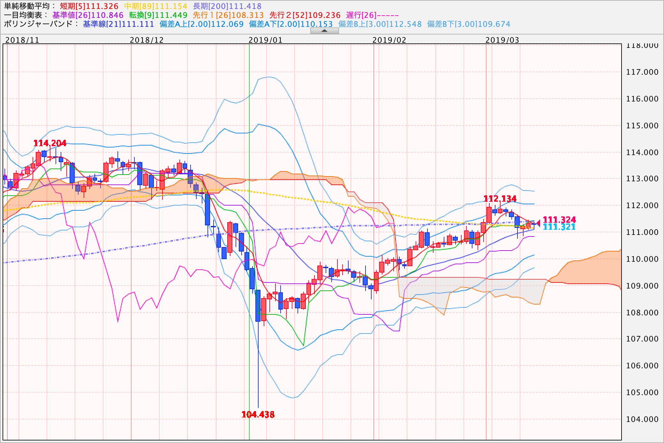
Task: Click Bollinger base line 基準線[21]111.111
Action: click(x=118, y=24)
